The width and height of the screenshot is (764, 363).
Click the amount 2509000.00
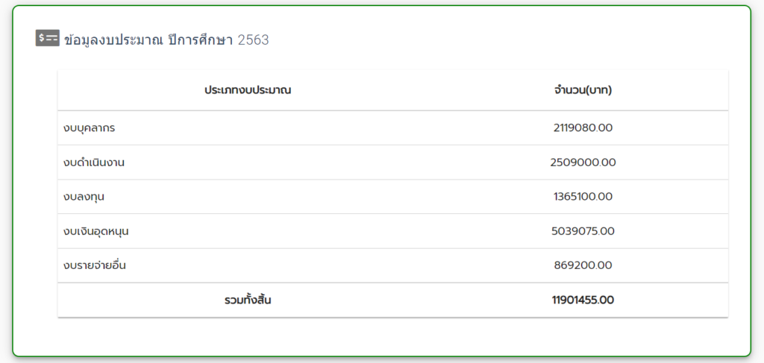coord(583,162)
